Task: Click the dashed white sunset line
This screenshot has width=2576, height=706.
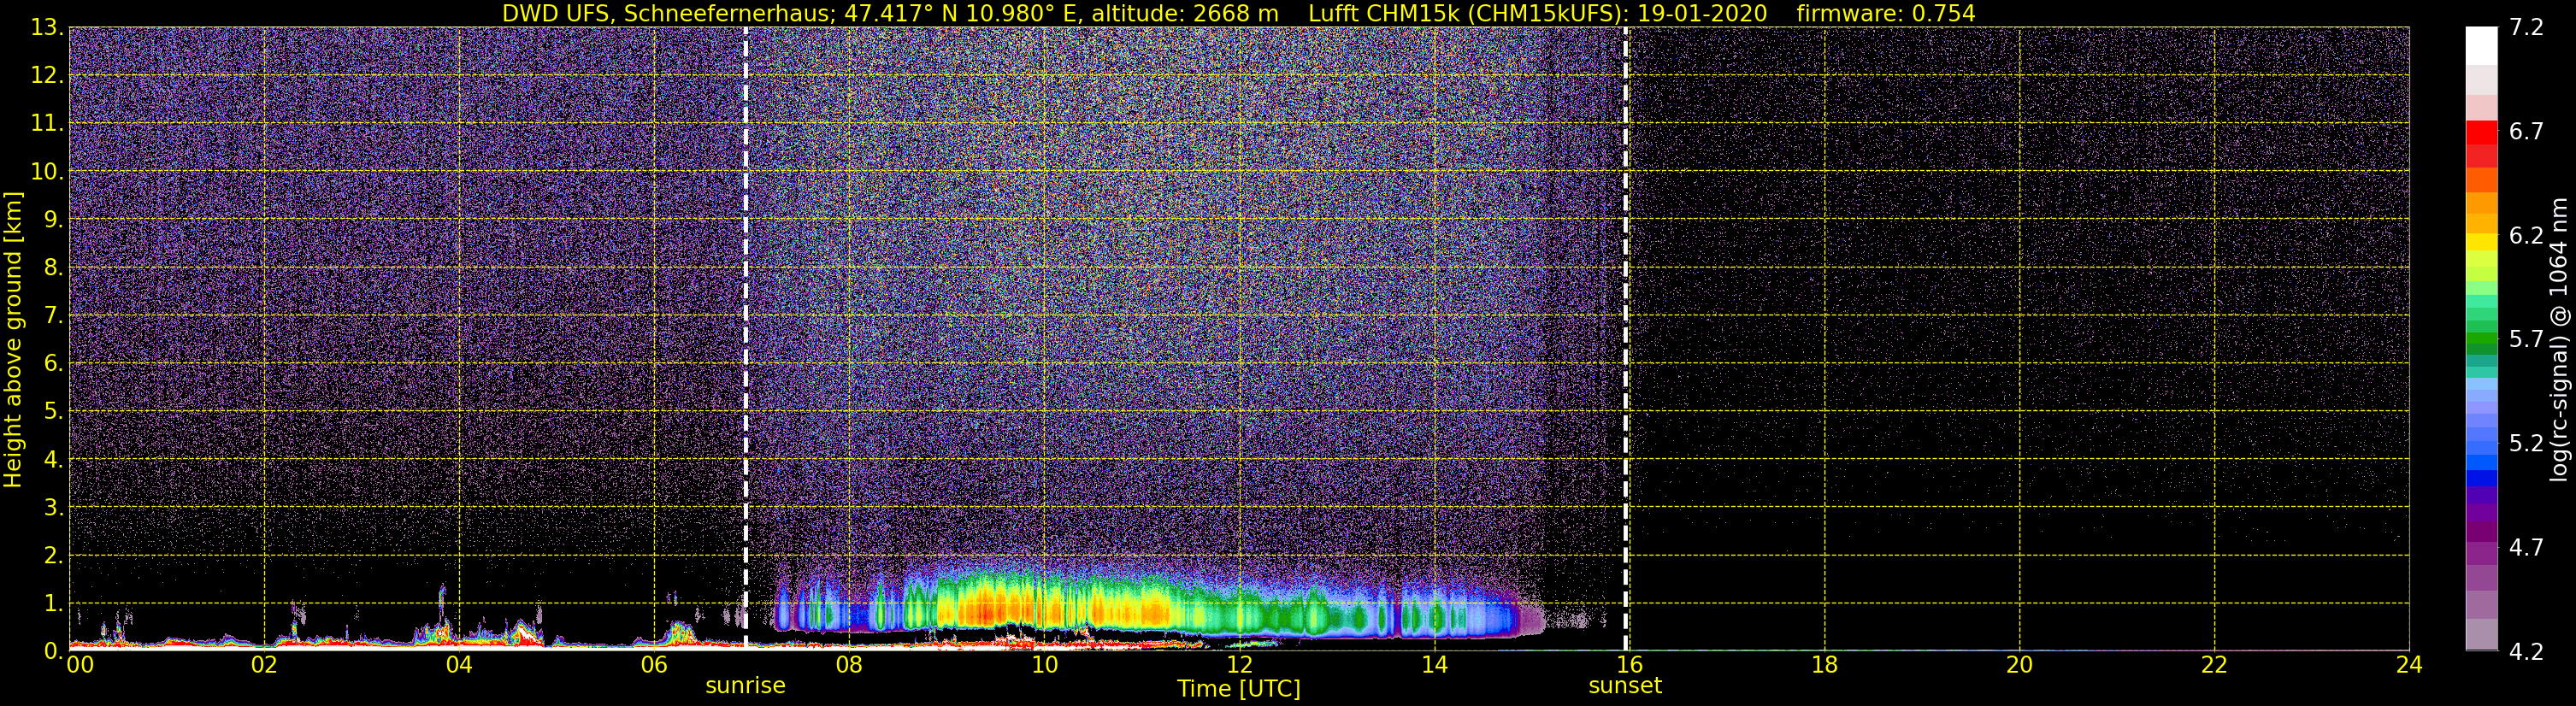Action: click(x=1626, y=339)
